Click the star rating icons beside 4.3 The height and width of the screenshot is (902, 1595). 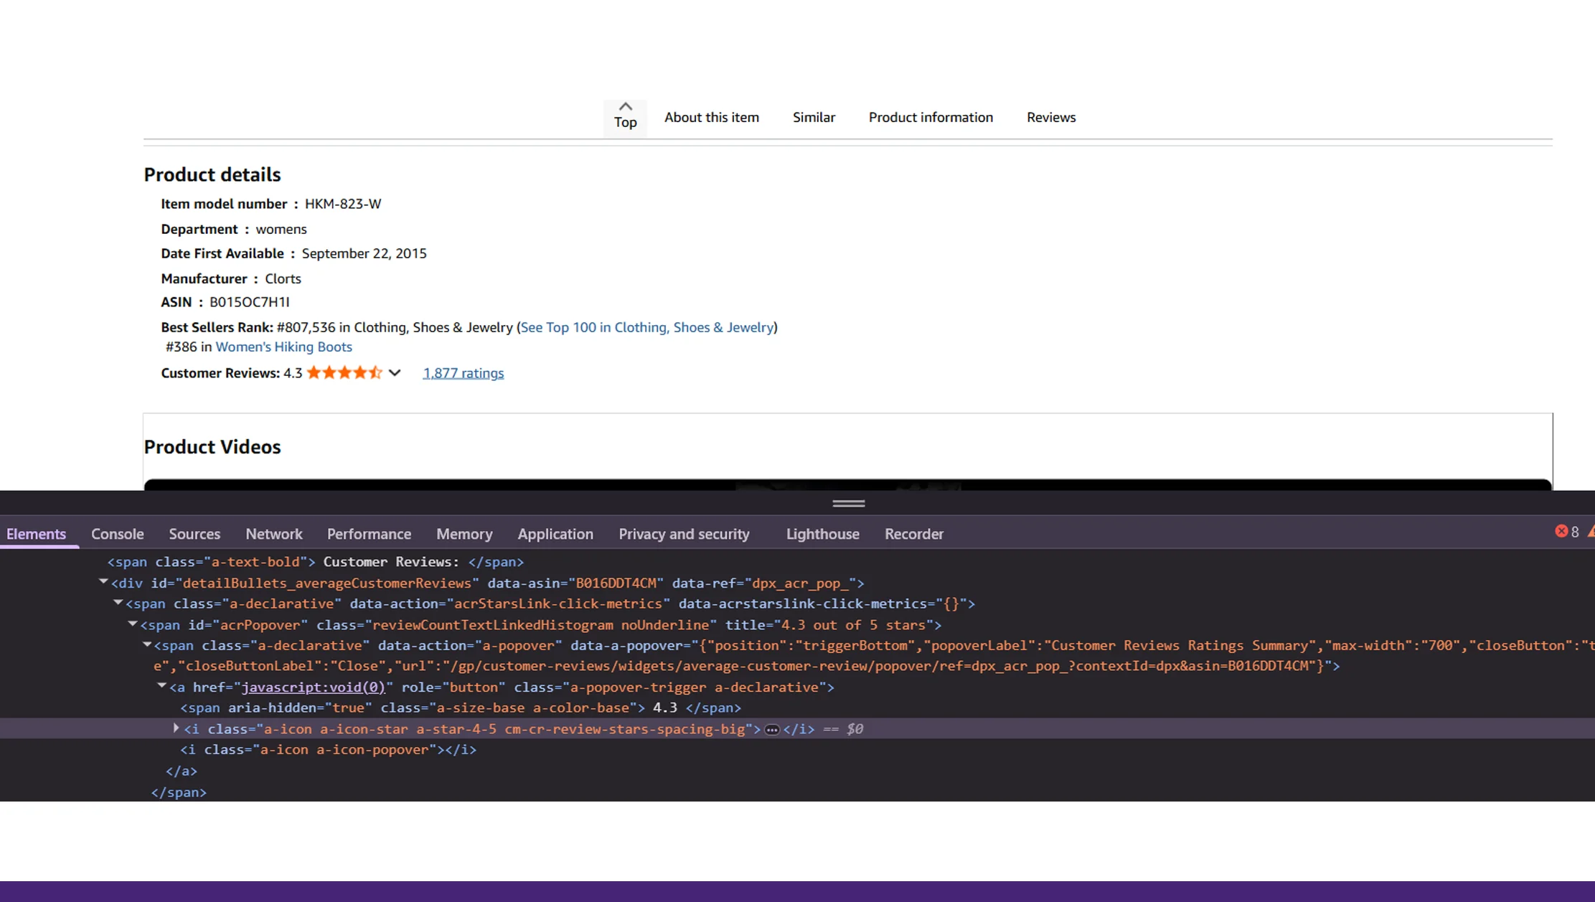click(344, 372)
